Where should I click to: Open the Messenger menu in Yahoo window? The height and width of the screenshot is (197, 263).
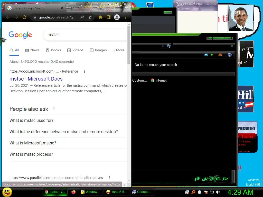click(x=183, y=8)
